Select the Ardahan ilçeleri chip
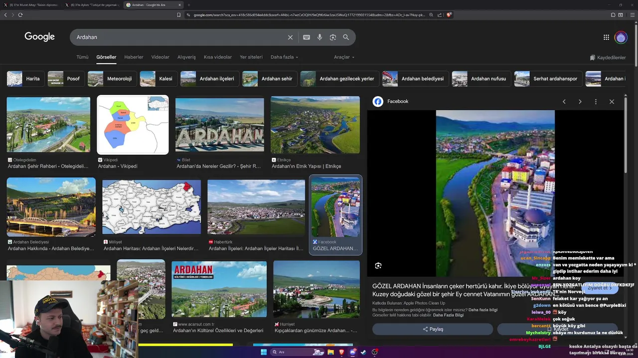The image size is (638, 358). [209, 79]
